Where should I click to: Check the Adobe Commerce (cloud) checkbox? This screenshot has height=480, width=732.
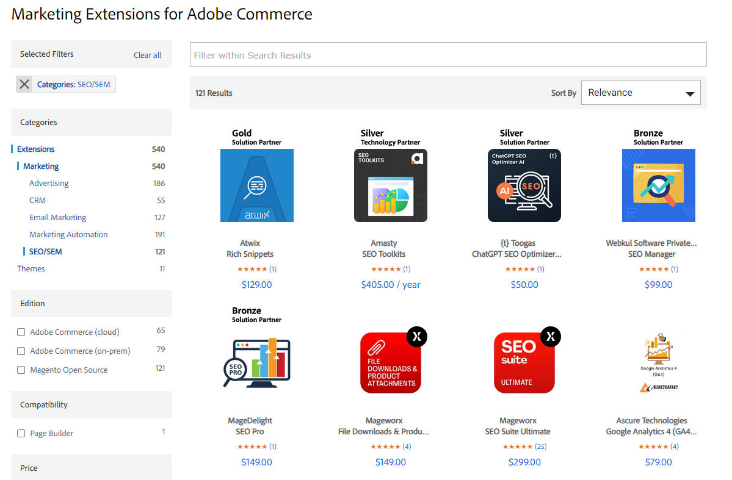pos(21,332)
